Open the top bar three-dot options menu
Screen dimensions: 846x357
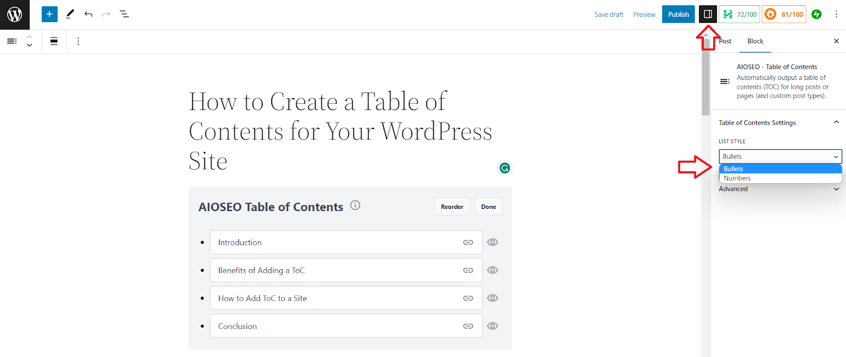(x=836, y=14)
